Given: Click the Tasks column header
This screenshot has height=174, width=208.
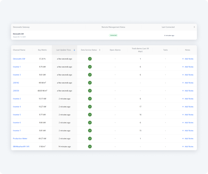Looking at the screenshot, I should coord(165,50).
